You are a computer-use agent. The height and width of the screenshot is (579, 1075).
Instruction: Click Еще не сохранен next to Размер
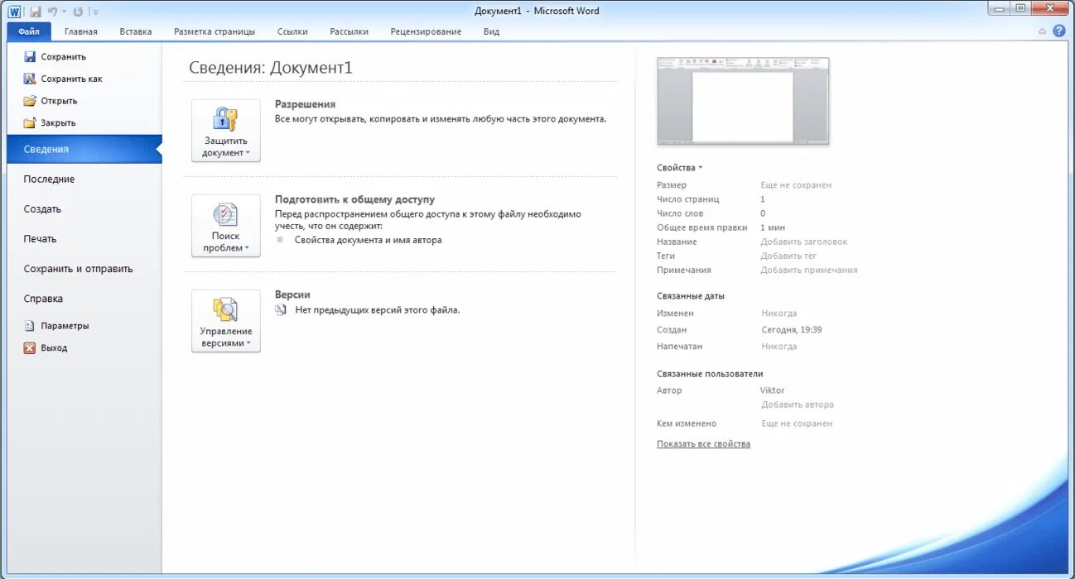click(796, 185)
